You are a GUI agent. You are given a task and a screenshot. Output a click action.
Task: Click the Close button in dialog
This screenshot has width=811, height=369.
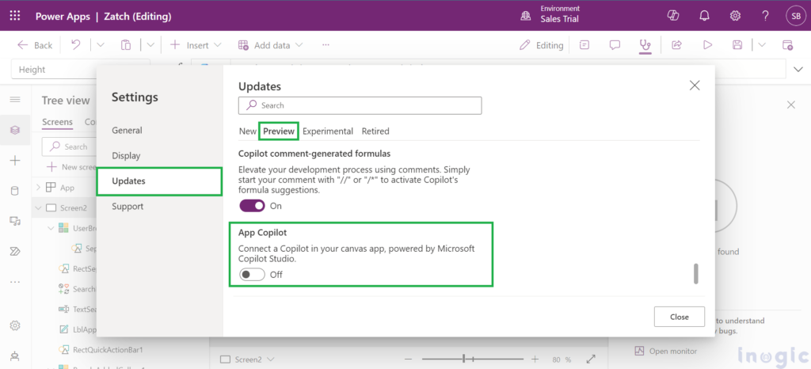coord(679,317)
